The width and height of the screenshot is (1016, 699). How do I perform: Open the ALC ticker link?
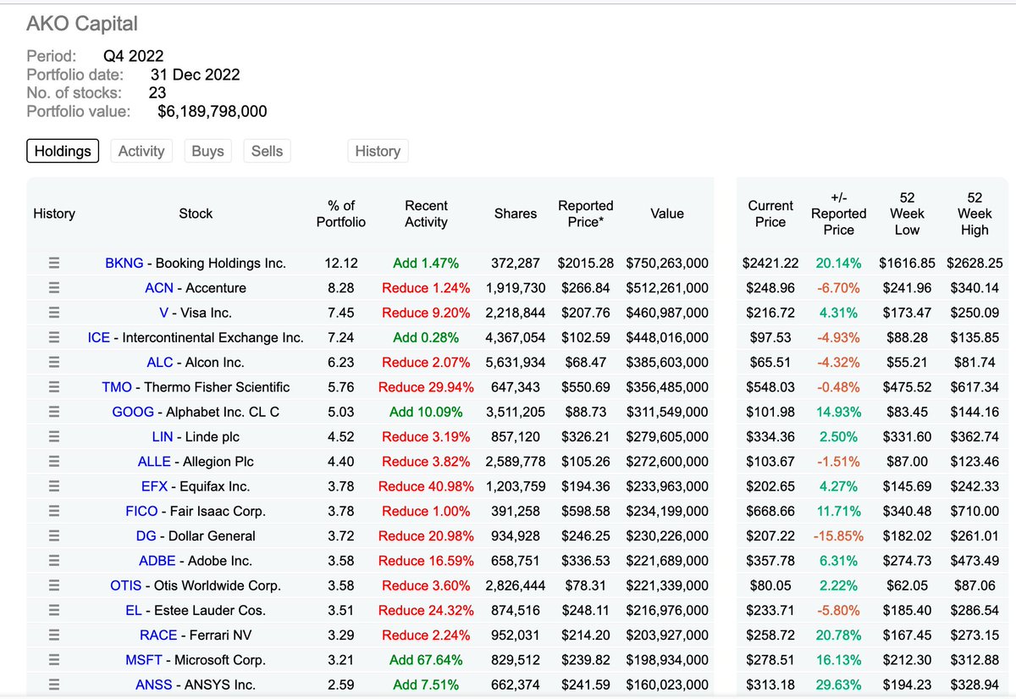160,363
